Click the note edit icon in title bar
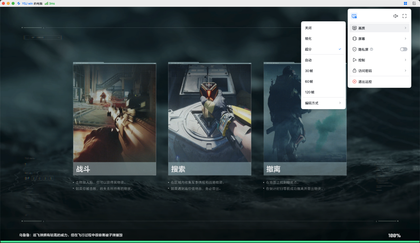Screen dimensions: 420x243 pyautogui.click(x=414, y=3)
